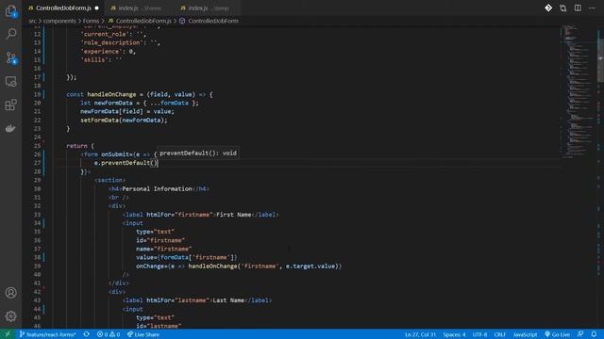Click 'Personal Information' heading text in code
This screenshot has width=604, height=339.
158,188
